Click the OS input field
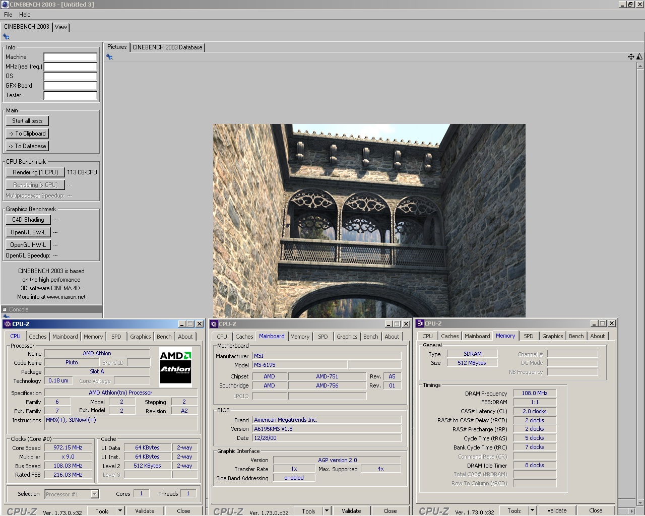This screenshot has height=516, width=645. point(70,76)
